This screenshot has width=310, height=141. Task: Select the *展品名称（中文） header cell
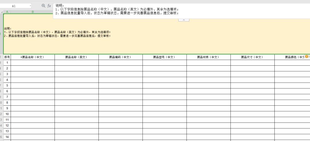tap(33, 57)
